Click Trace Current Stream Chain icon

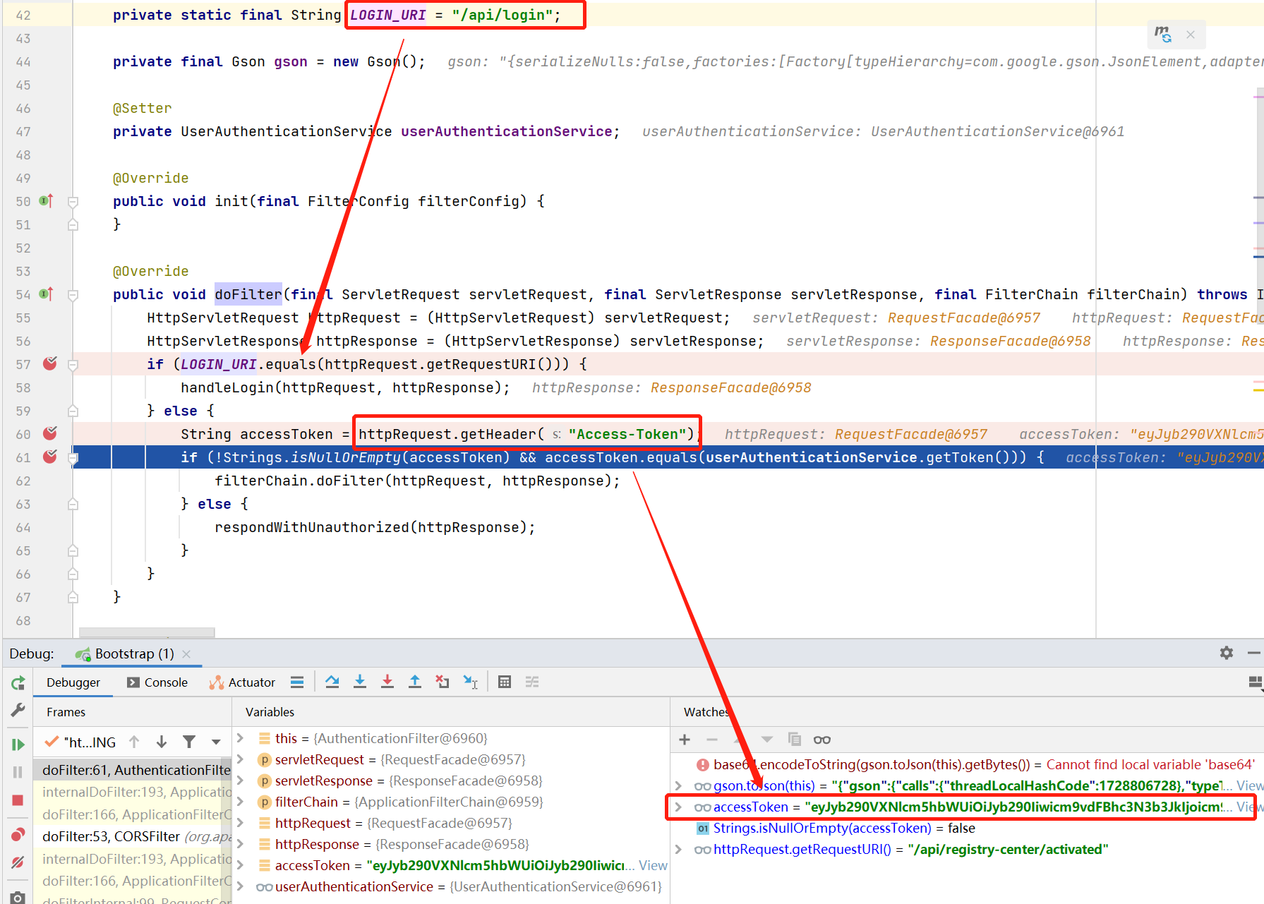(x=532, y=682)
